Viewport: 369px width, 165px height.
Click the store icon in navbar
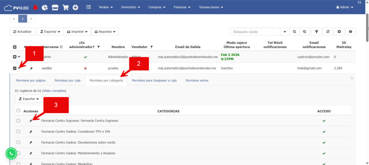[x=55, y=7]
